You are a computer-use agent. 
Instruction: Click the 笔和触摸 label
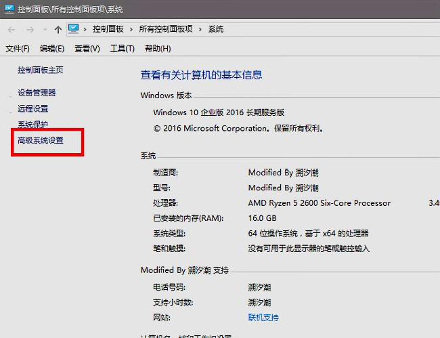(169, 249)
